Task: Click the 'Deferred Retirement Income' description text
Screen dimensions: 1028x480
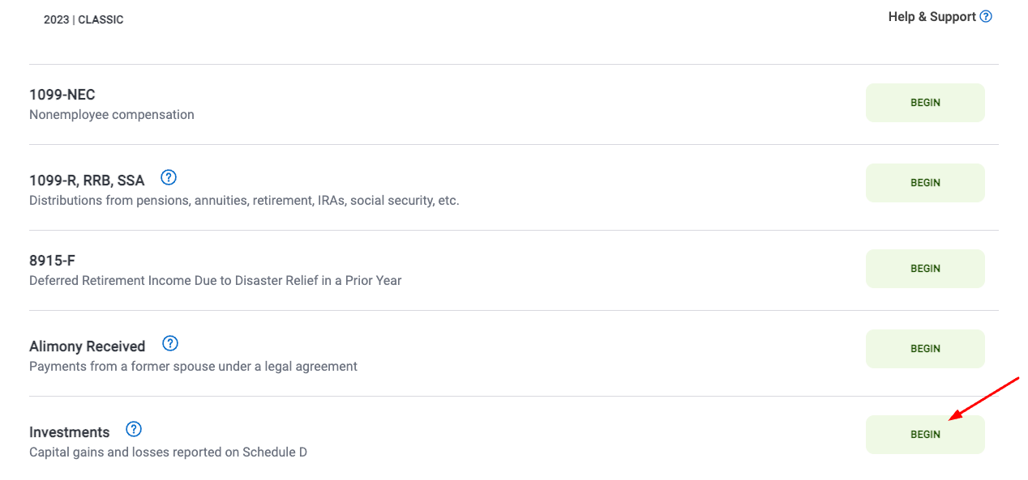Action: [x=216, y=281]
